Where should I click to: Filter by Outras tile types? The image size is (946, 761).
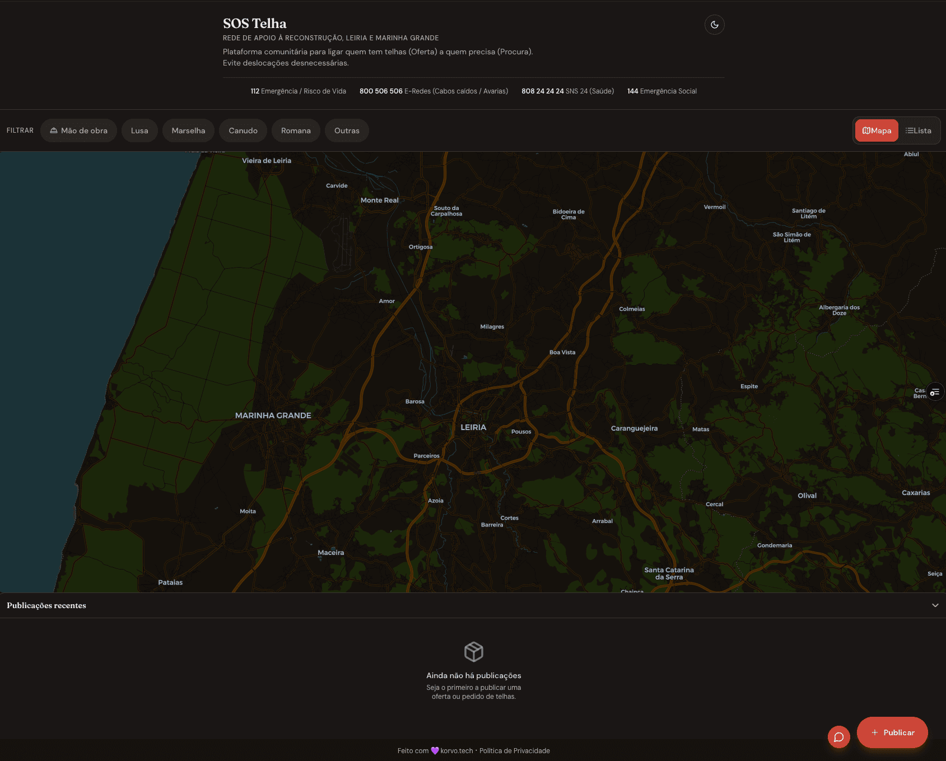coord(347,130)
